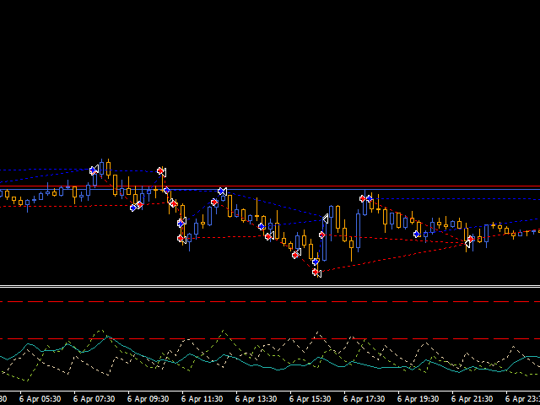Select the trade arrow near the 17:30 price peak
Viewport: 540px width, 405px height.
point(368,198)
